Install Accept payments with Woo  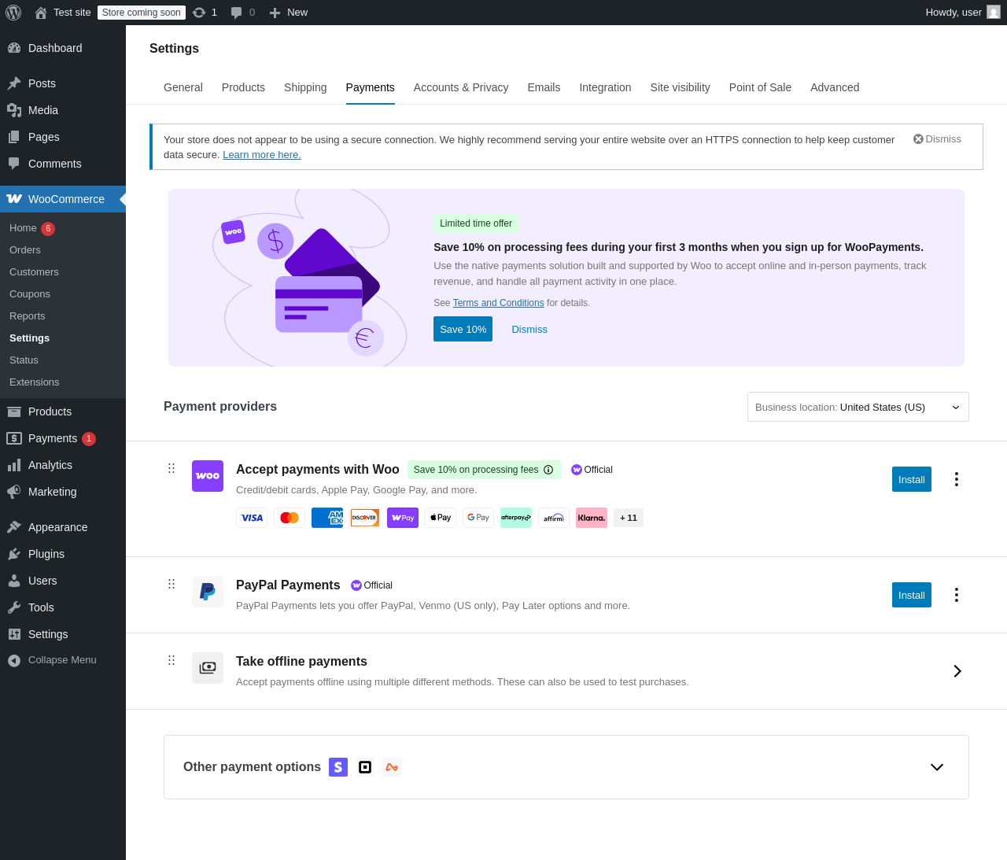912,479
